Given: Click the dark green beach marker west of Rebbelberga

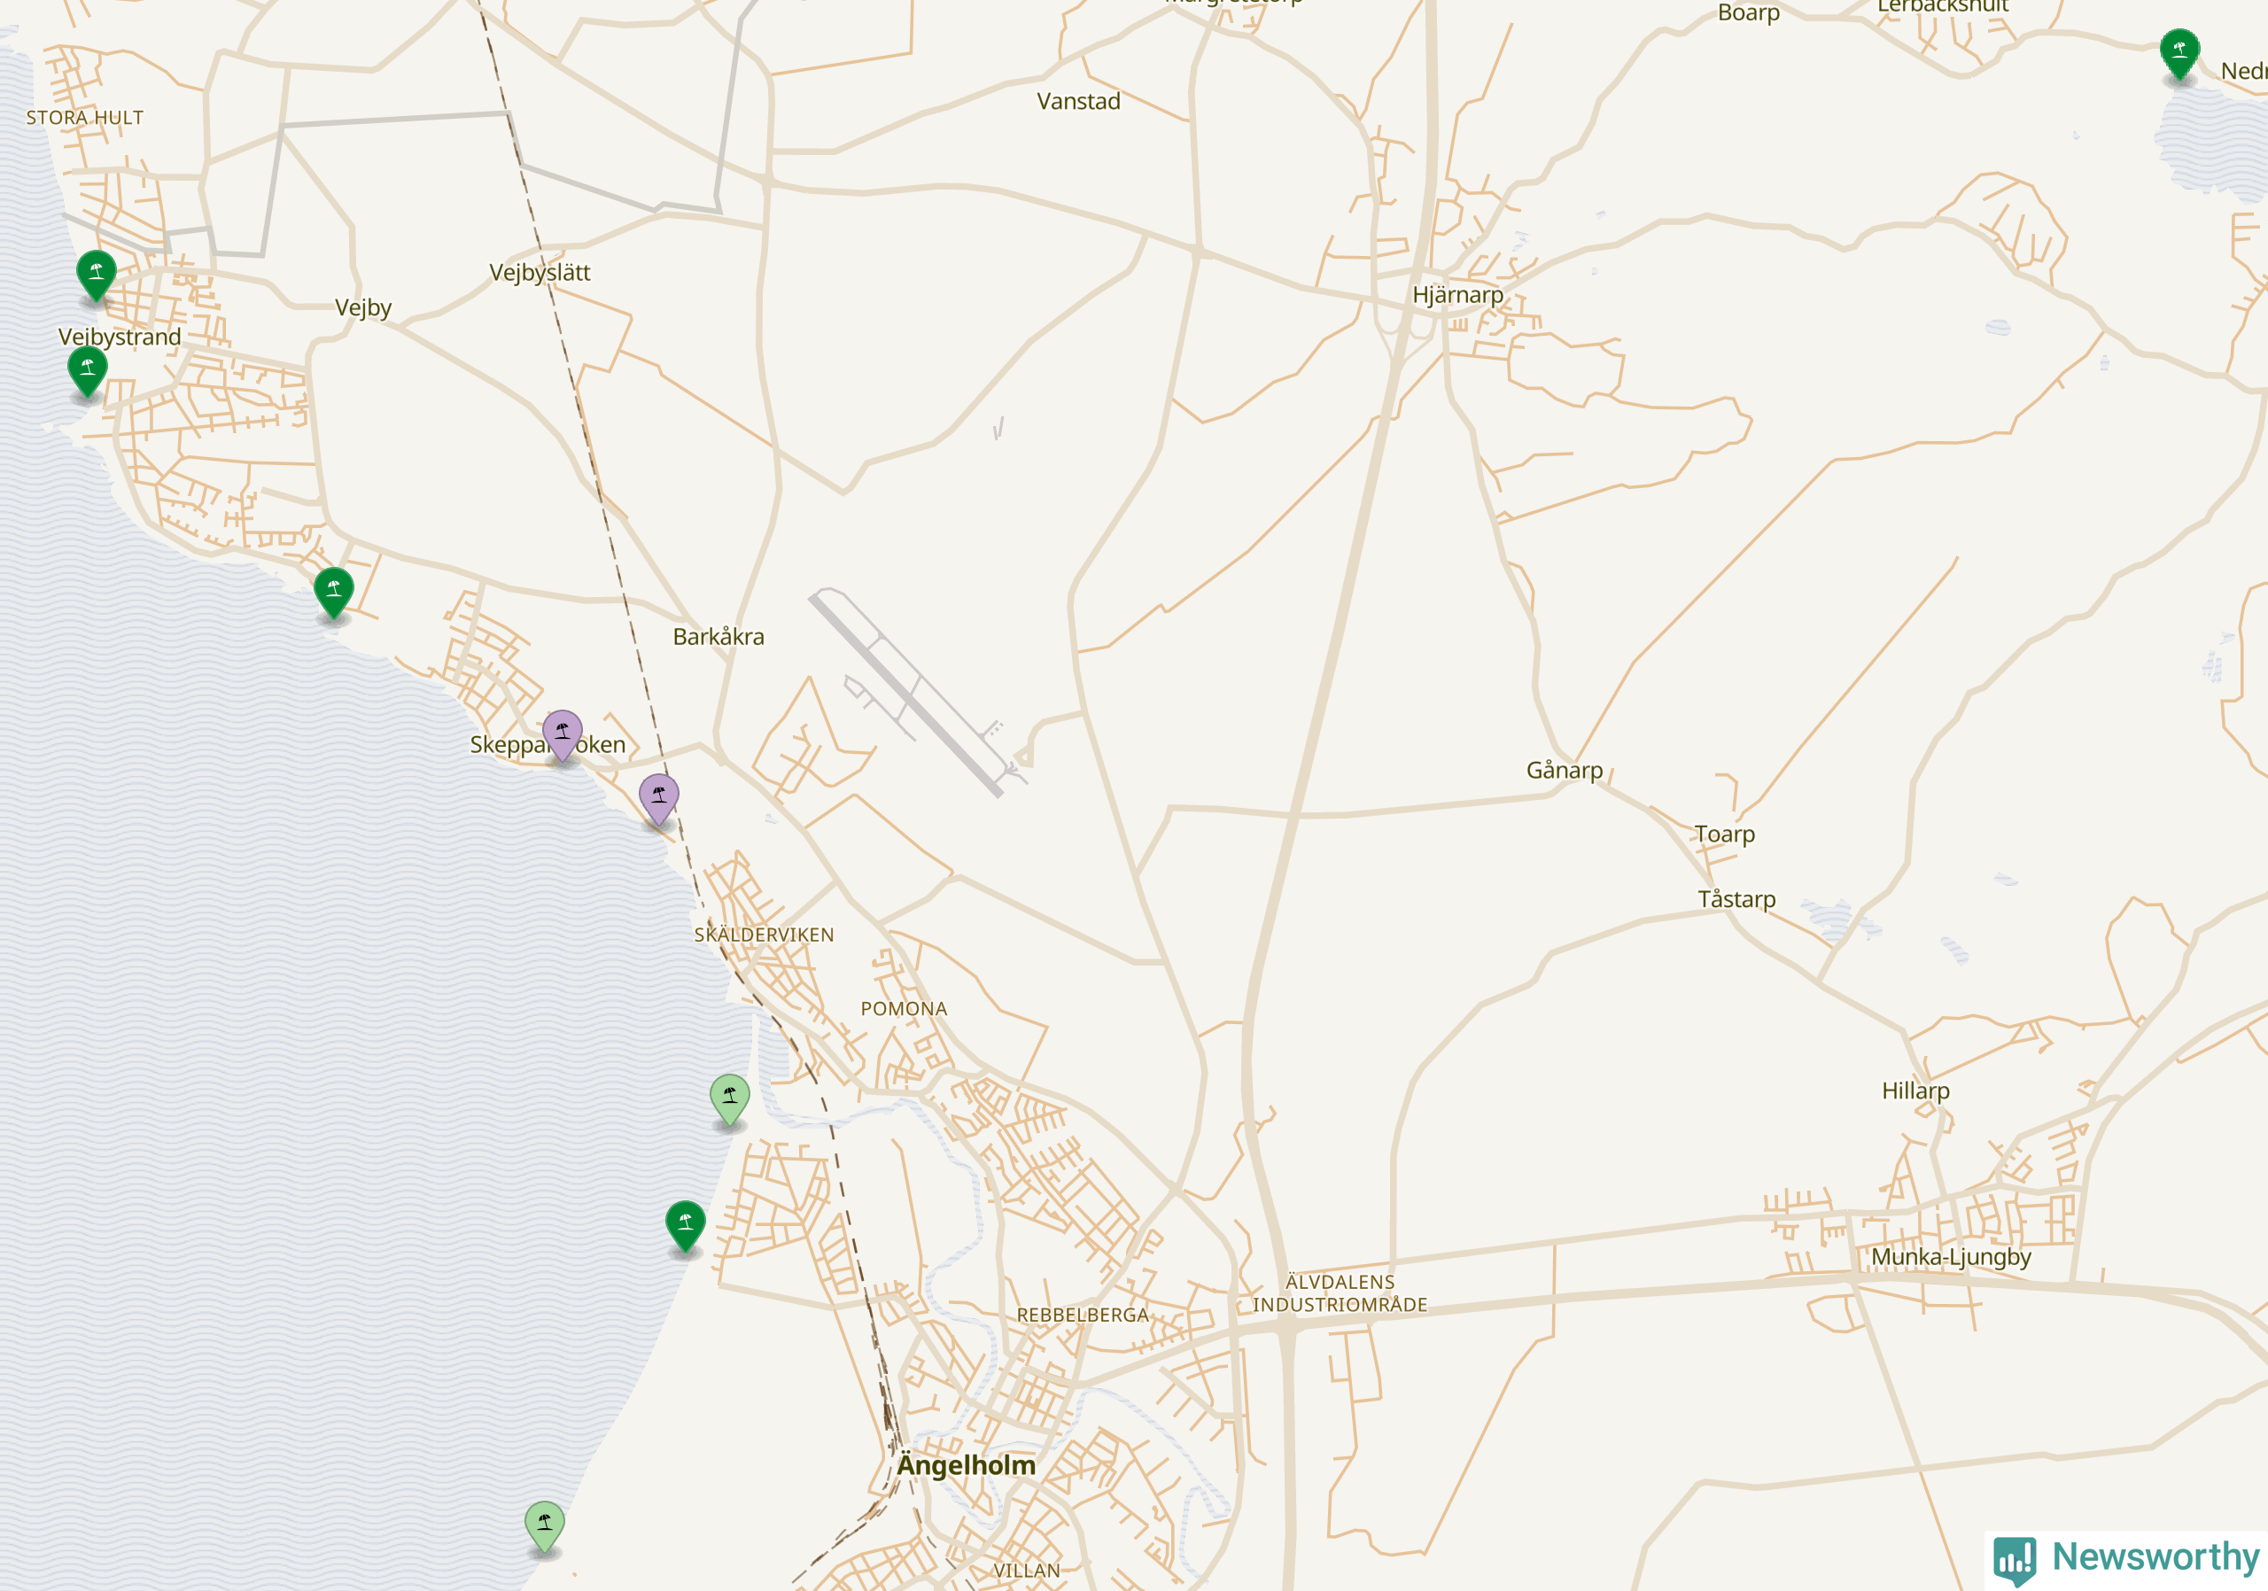Looking at the screenshot, I should pyautogui.click(x=686, y=1226).
